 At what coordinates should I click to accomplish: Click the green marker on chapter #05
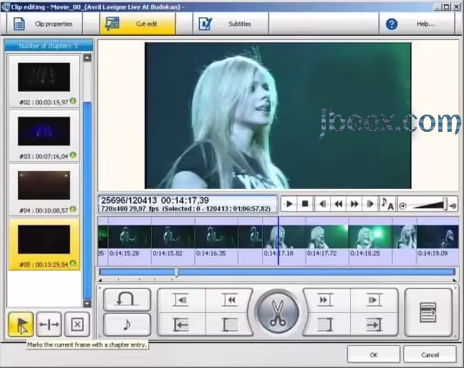(73, 263)
